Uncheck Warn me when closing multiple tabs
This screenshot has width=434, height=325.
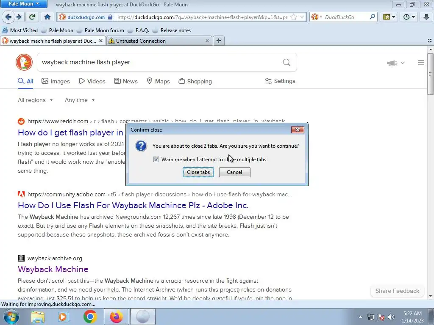(156, 160)
